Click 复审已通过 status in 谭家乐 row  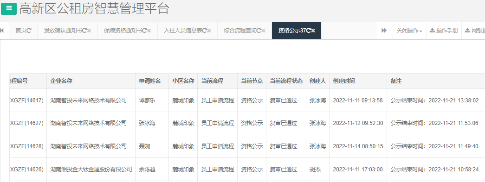(x=283, y=100)
